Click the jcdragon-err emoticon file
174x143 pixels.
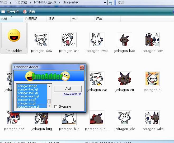coord(125,79)
